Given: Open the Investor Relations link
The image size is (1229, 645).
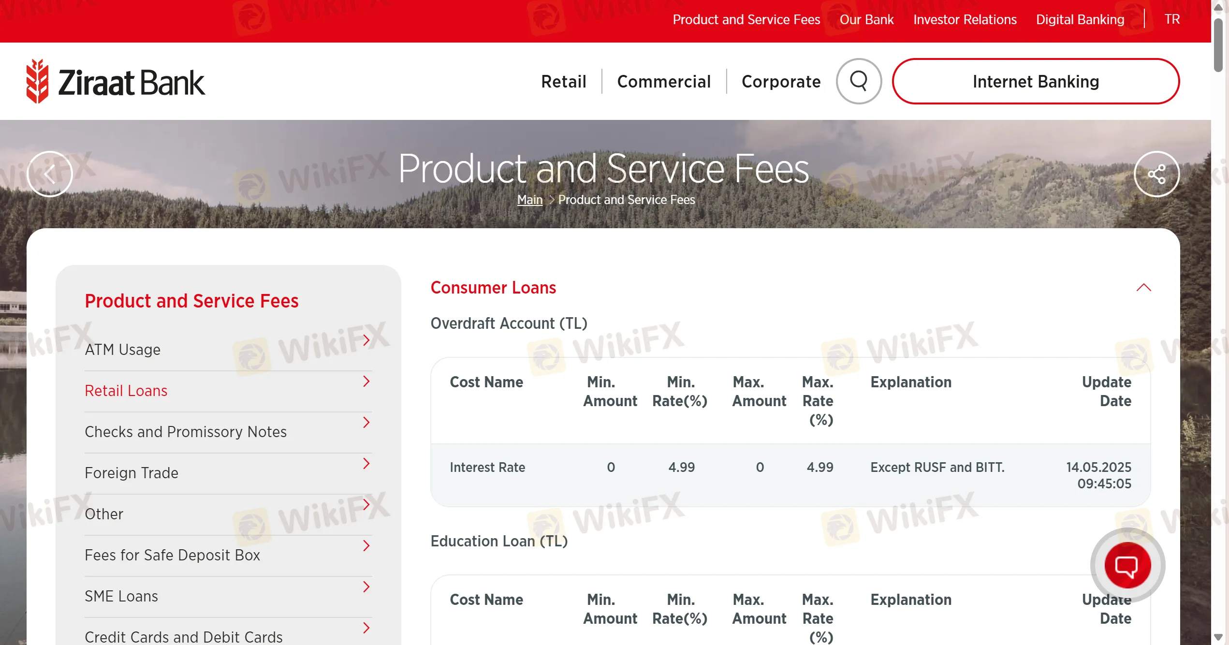Looking at the screenshot, I should (965, 19).
